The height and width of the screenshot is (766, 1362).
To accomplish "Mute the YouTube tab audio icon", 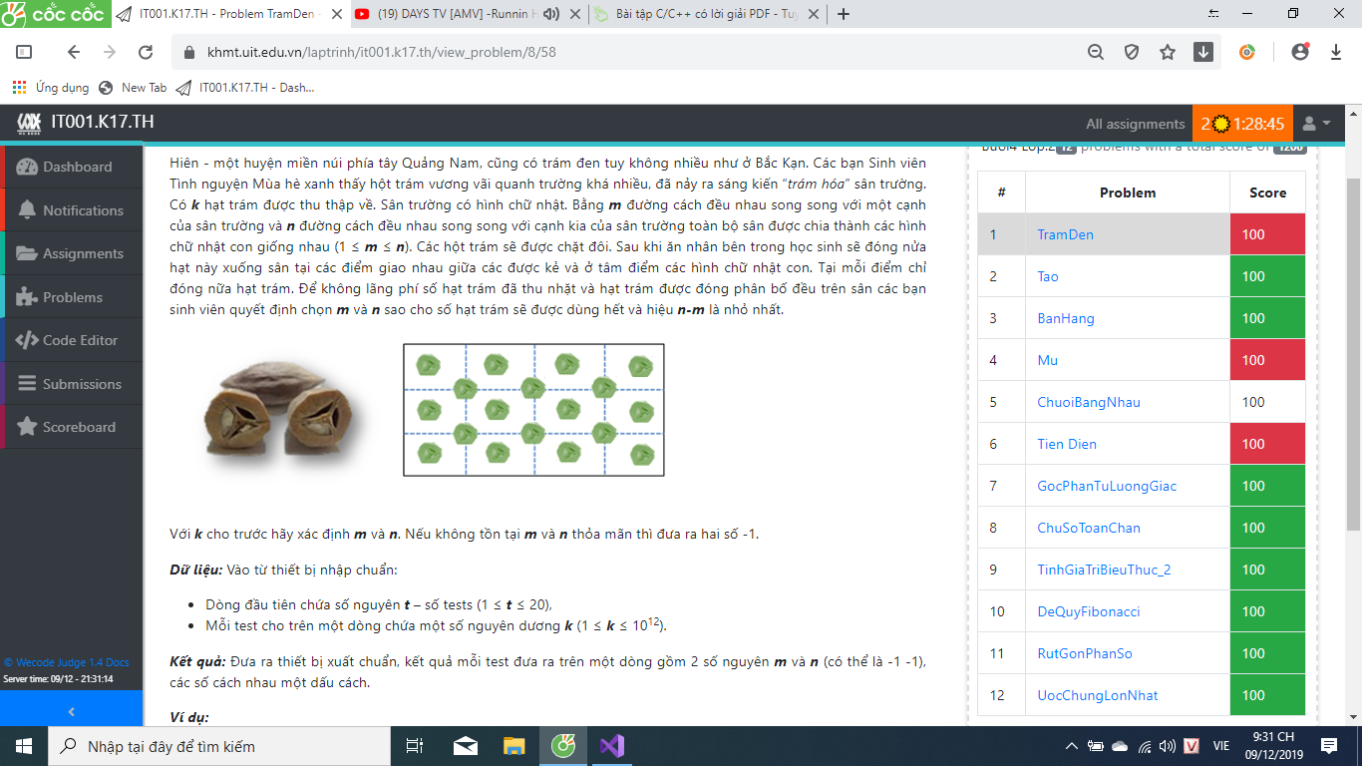I will point(575,14).
